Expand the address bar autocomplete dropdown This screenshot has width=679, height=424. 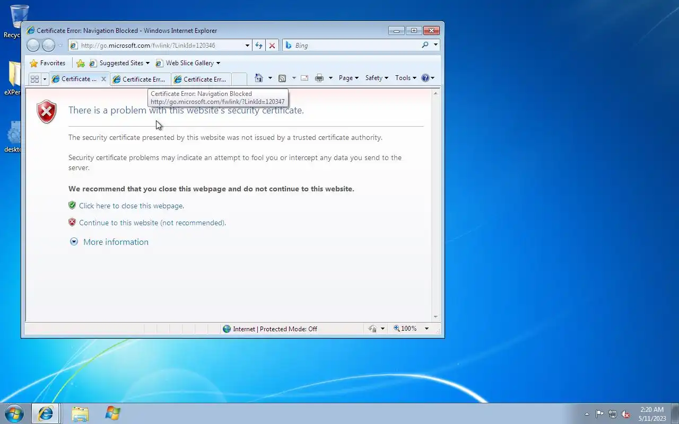tap(247, 46)
